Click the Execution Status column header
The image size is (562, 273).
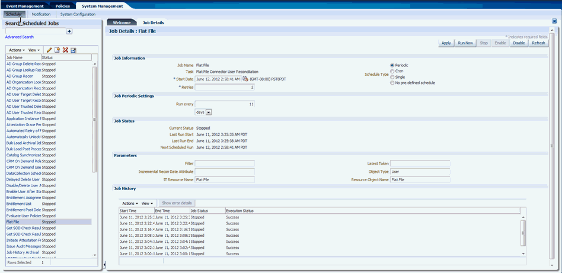[373, 211]
